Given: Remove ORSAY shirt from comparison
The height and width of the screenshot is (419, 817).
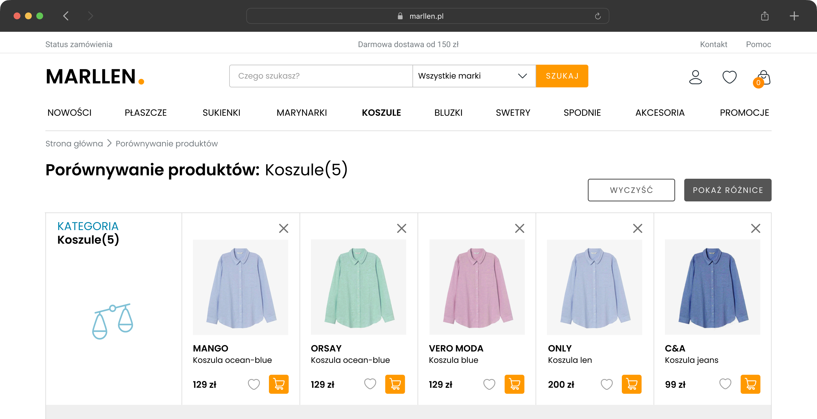Looking at the screenshot, I should (x=401, y=228).
